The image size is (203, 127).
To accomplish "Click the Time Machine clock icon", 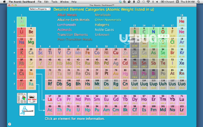I will click(143, 2).
